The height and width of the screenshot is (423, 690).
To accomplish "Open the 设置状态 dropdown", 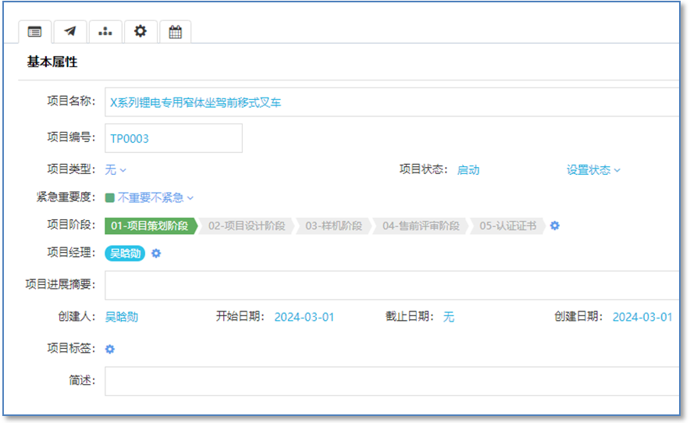I will 593,169.
